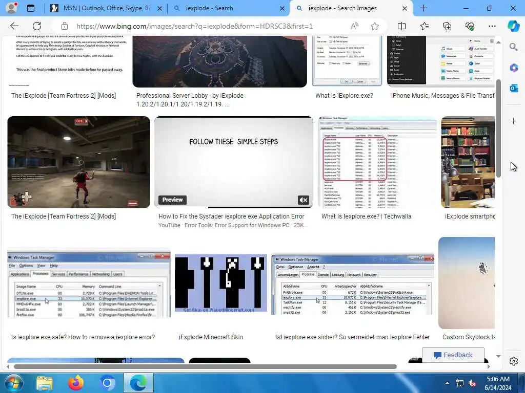Add this page to favorites star
The width and height of the screenshot is (525, 393).
tap(375, 26)
